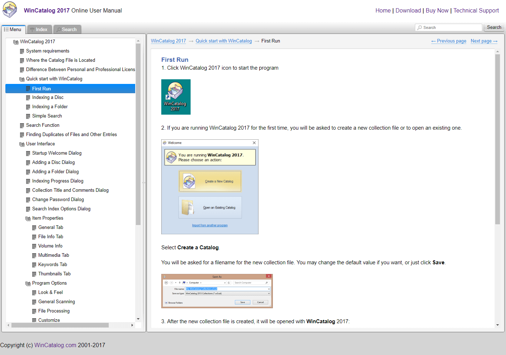This screenshot has height=355, width=506.
Task: Click book icon next to WinCatalog 2017 tree root
Action: pos(16,42)
